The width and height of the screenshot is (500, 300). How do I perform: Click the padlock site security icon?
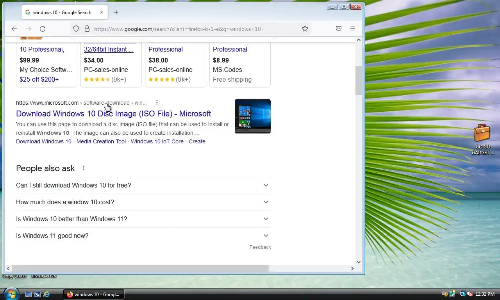coord(87,29)
